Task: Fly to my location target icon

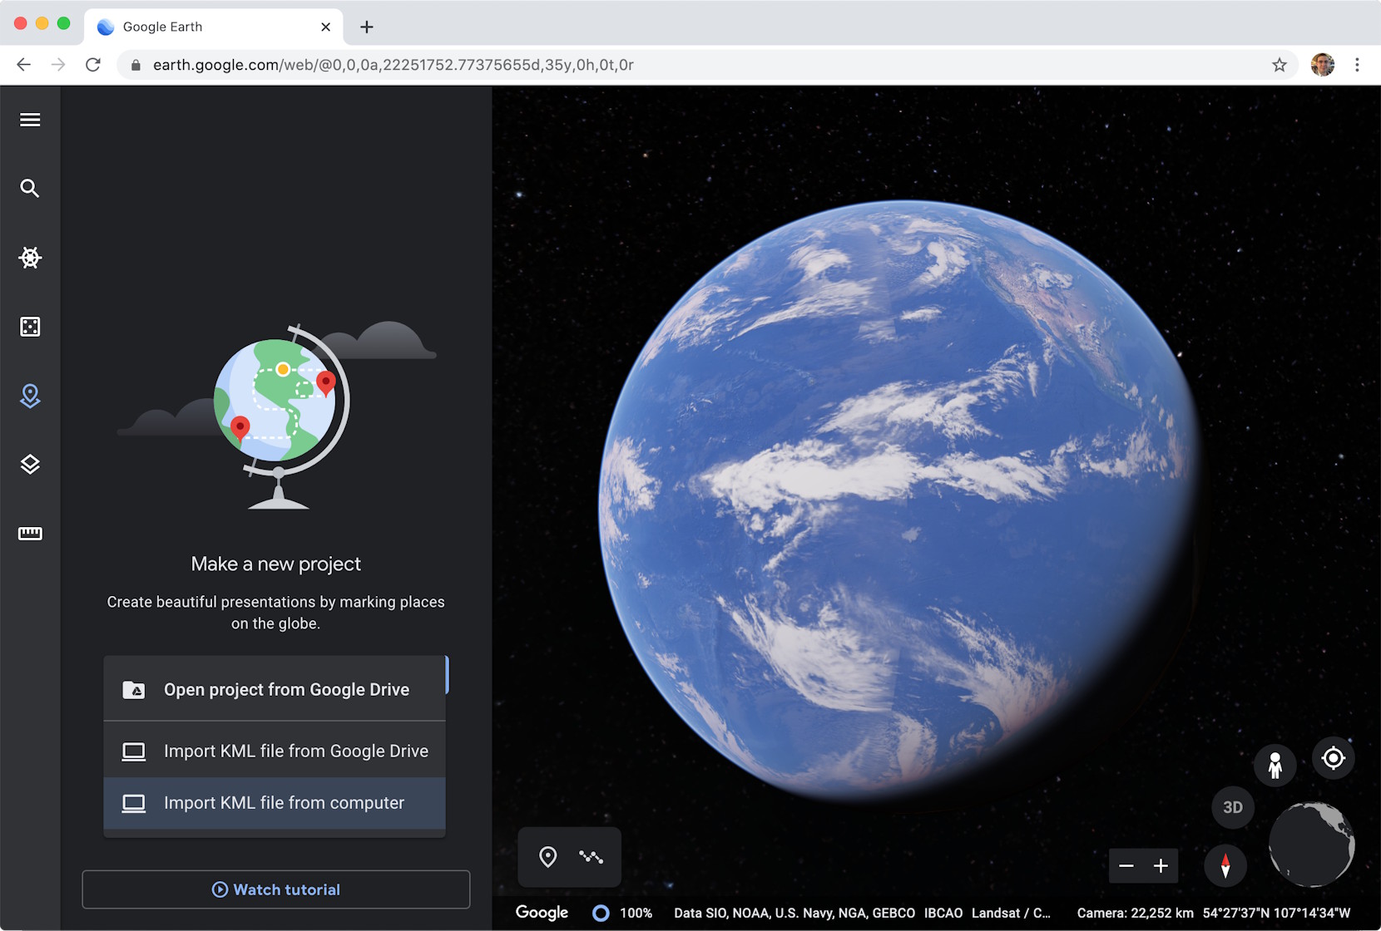Action: [x=1334, y=758]
